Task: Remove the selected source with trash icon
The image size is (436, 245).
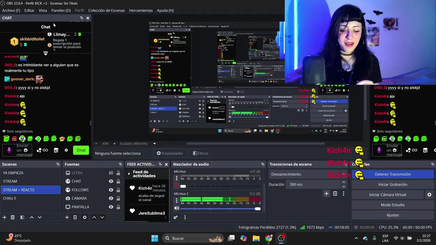Action: click(x=75, y=217)
